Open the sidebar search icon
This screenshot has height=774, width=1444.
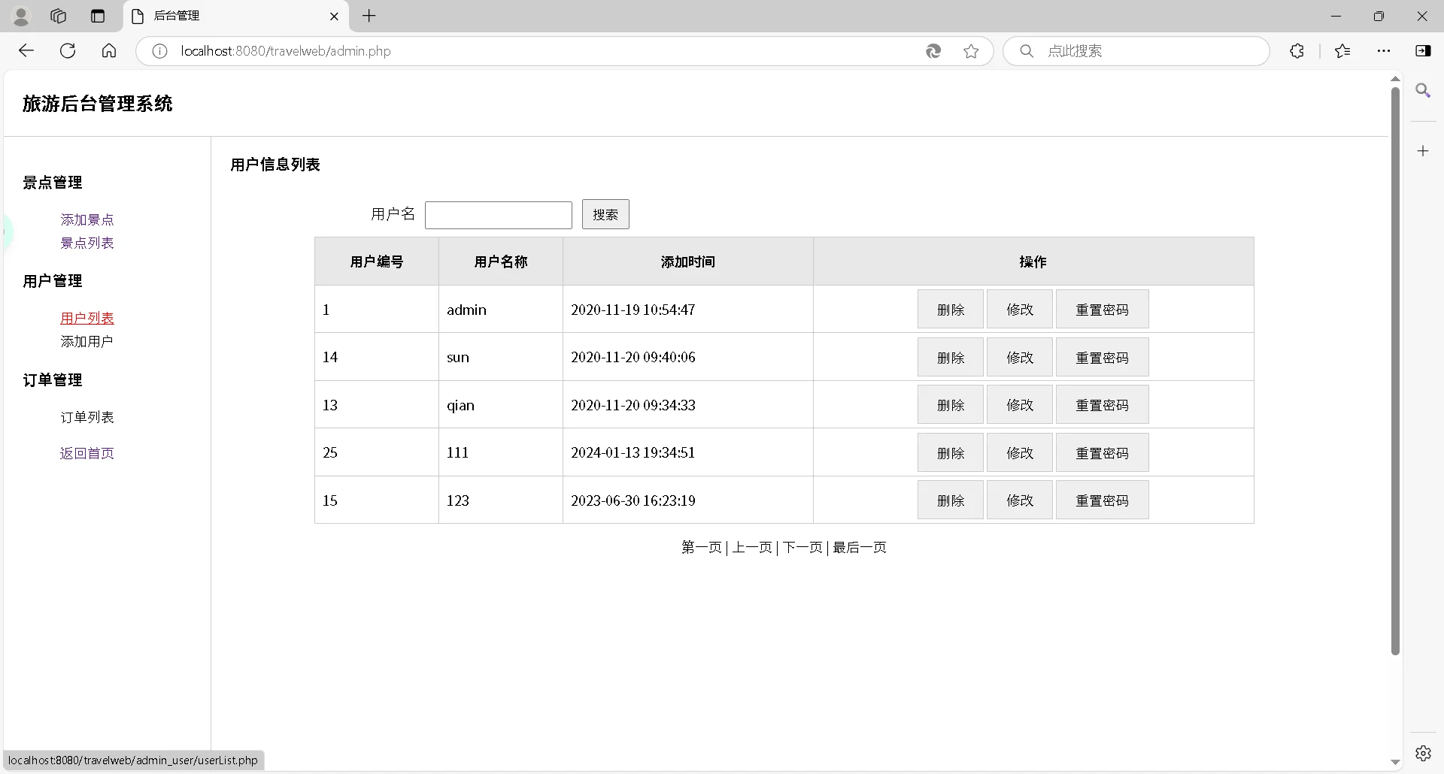tap(1424, 90)
